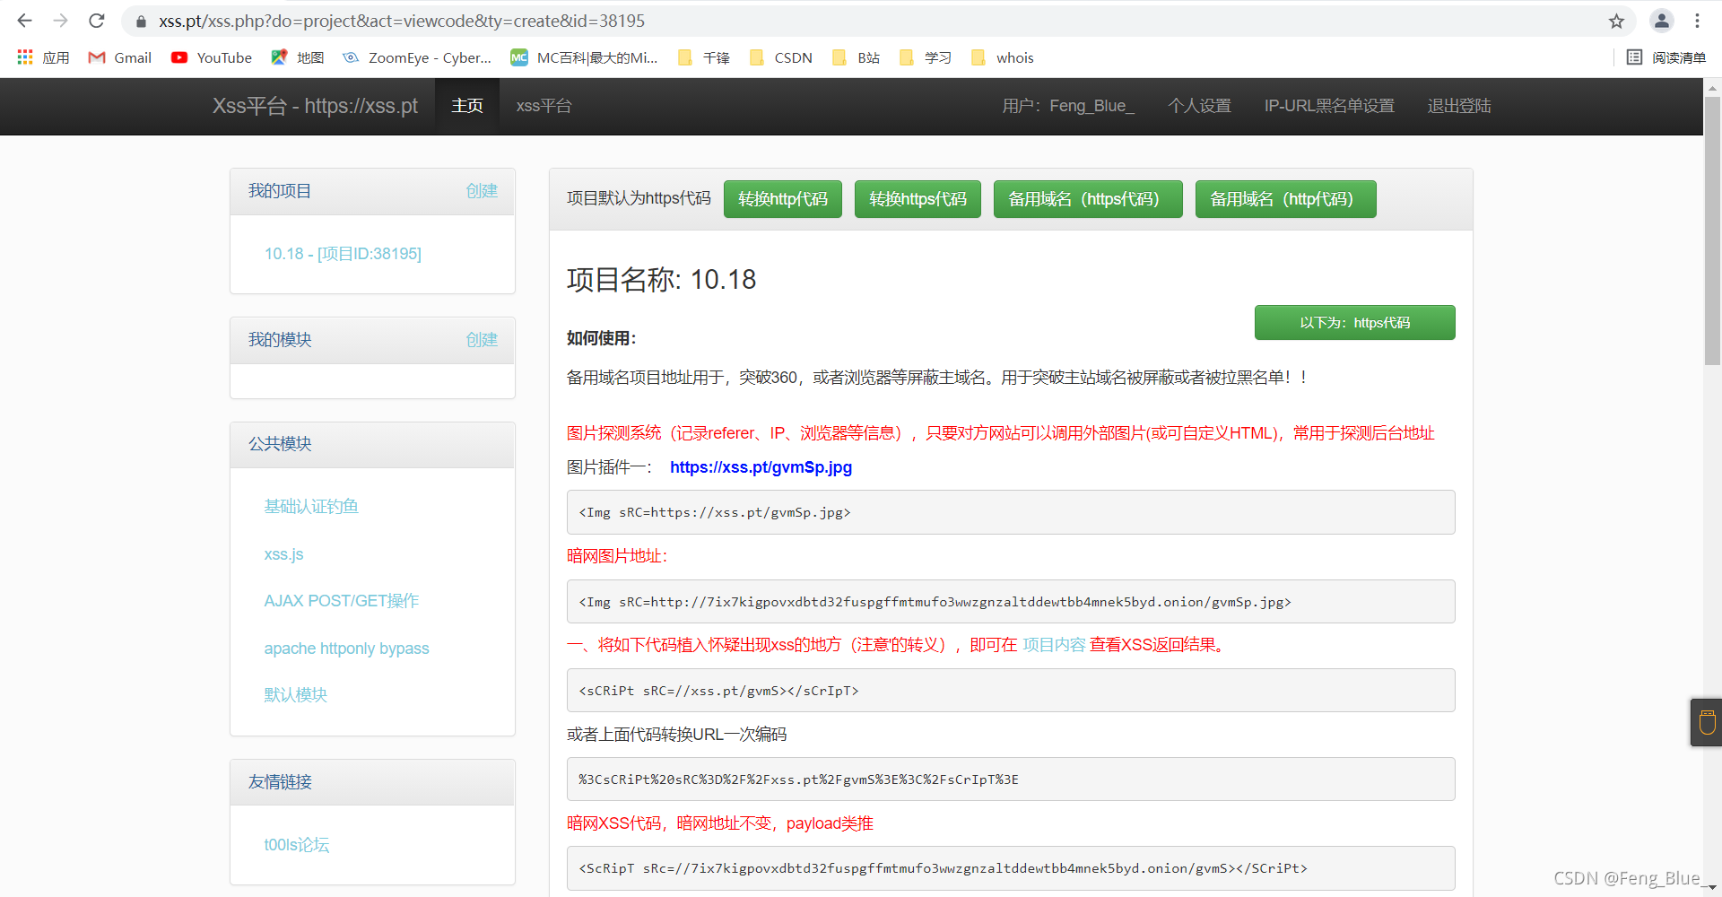
Task: Click 备用域名 (https代码) button
Action: [1088, 199]
